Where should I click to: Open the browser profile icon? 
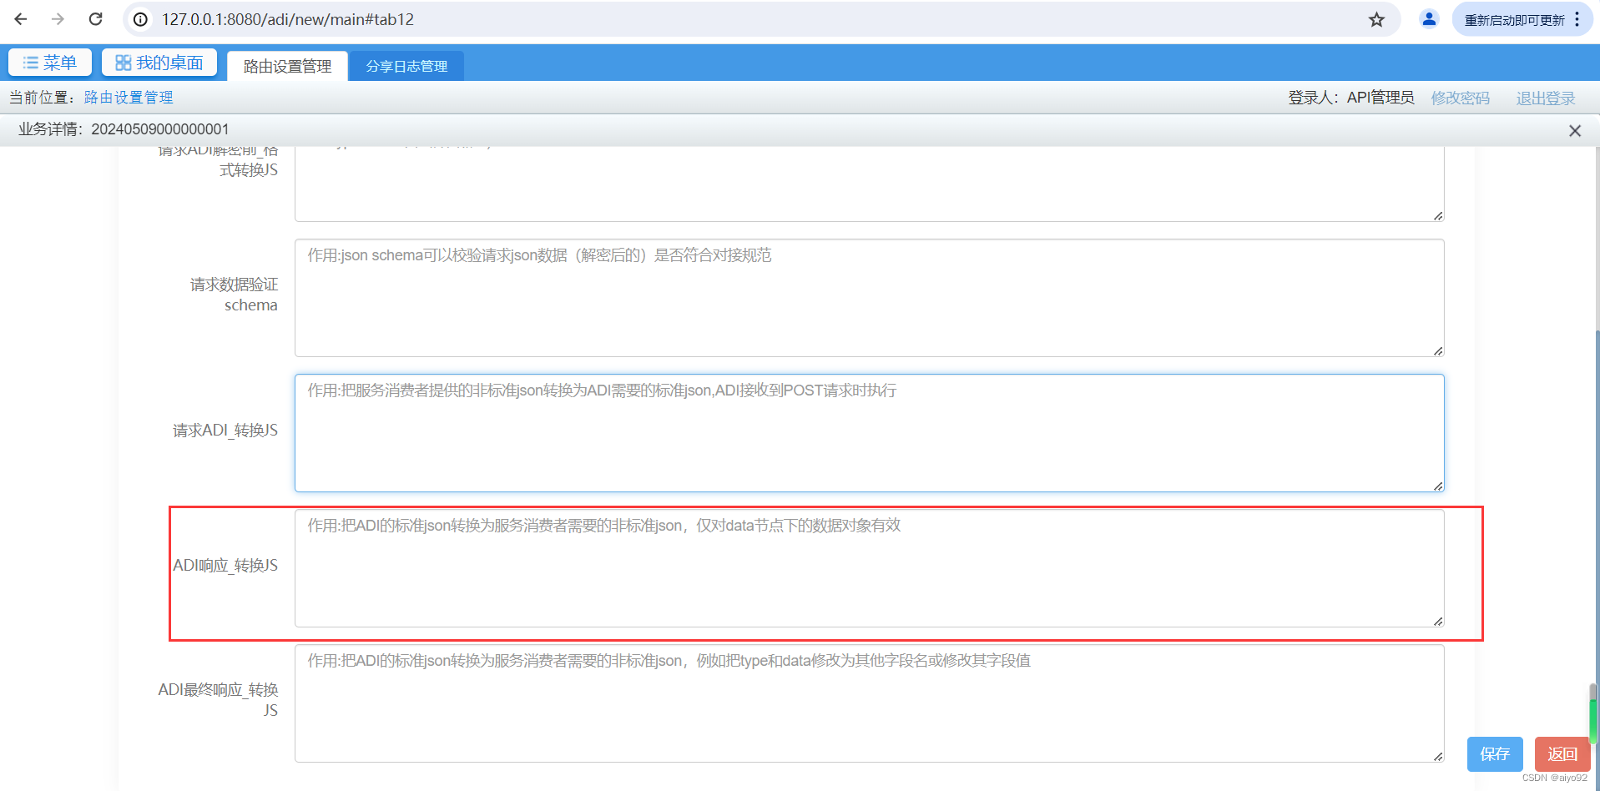(1429, 19)
